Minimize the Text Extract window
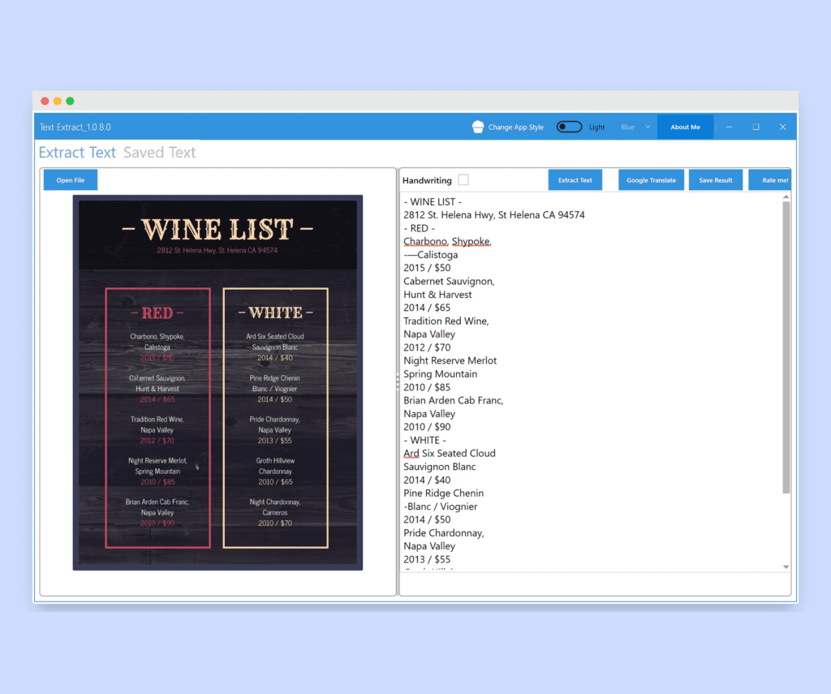The image size is (831, 694). (x=730, y=127)
